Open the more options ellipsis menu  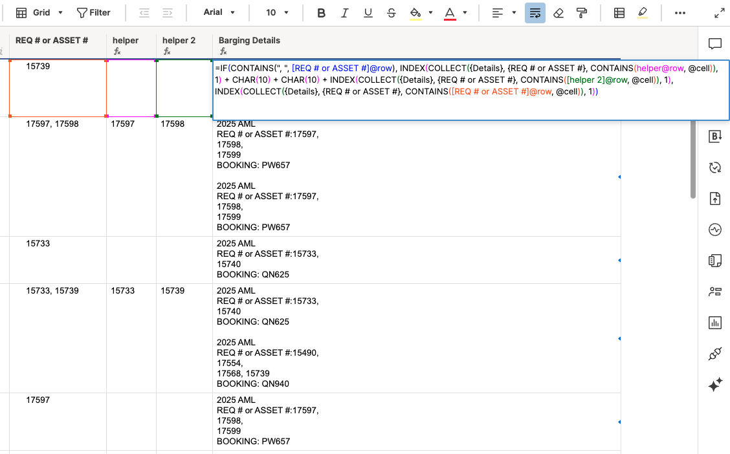click(x=680, y=13)
